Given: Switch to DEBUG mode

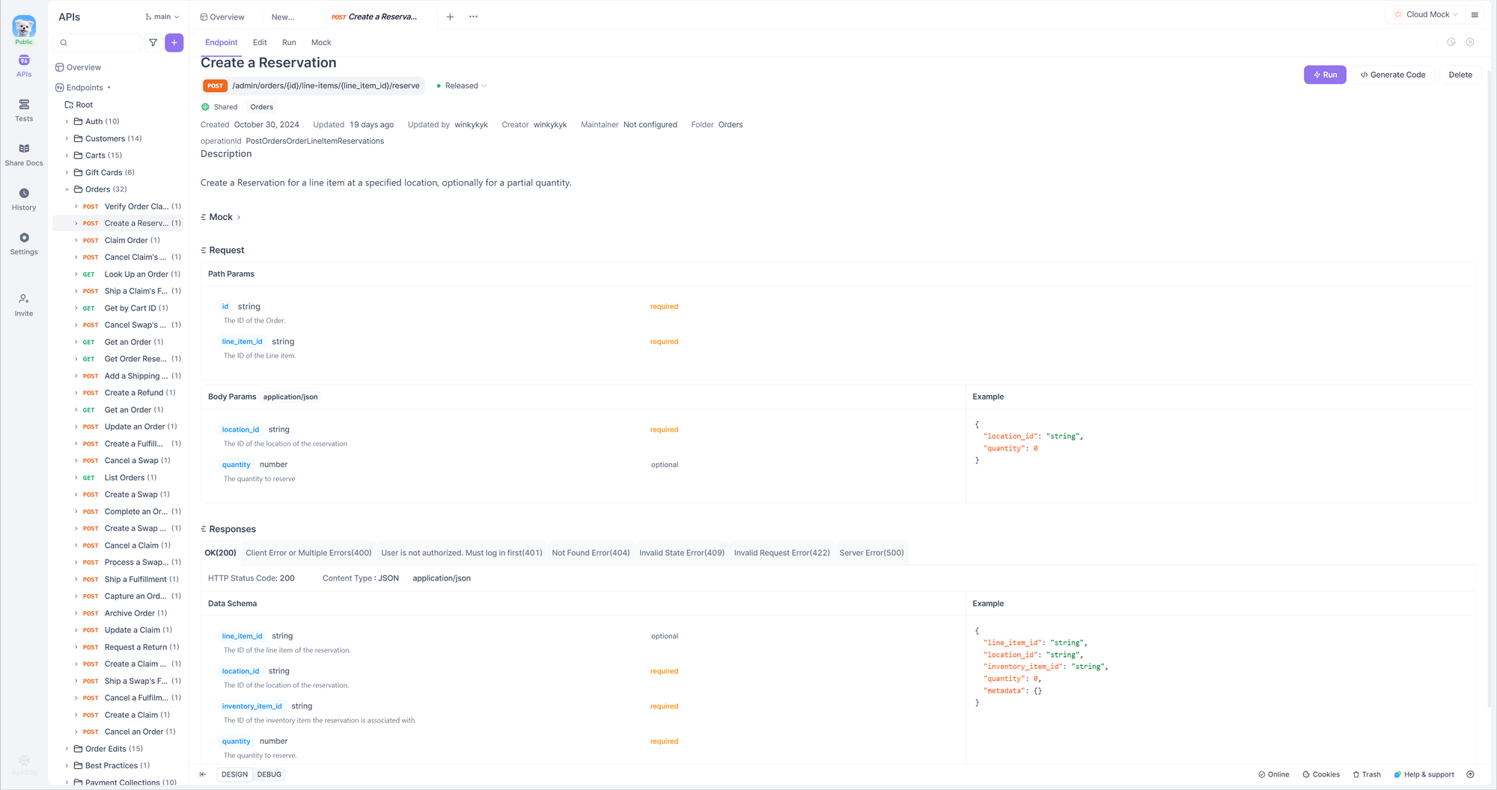Looking at the screenshot, I should pyautogui.click(x=269, y=774).
